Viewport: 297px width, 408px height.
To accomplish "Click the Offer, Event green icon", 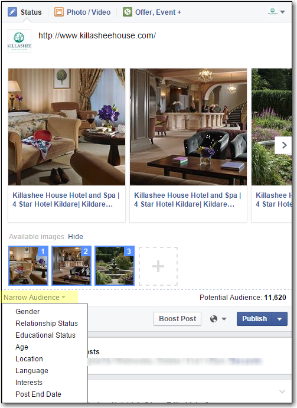I will tap(128, 12).
